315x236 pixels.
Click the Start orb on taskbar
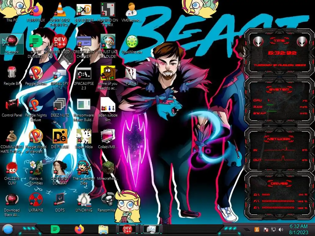click(x=8, y=230)
